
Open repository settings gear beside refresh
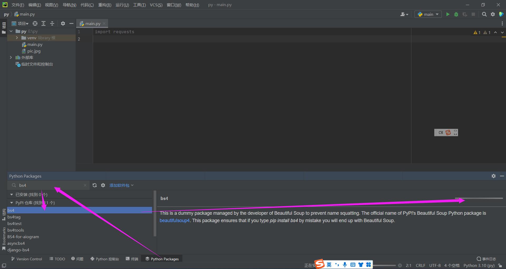tap(103, 185)
